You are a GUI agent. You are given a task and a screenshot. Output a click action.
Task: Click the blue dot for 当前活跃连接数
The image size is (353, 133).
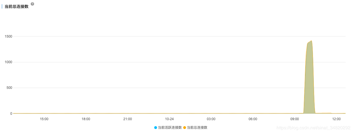155,128
